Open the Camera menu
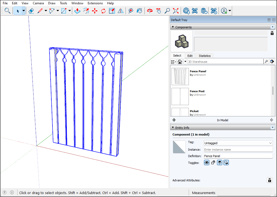The image size is (277, 197). (x=38, y=3)
